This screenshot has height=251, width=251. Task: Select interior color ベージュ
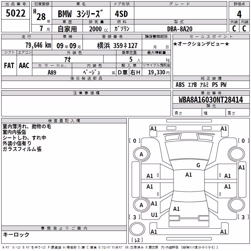point(92,72)
